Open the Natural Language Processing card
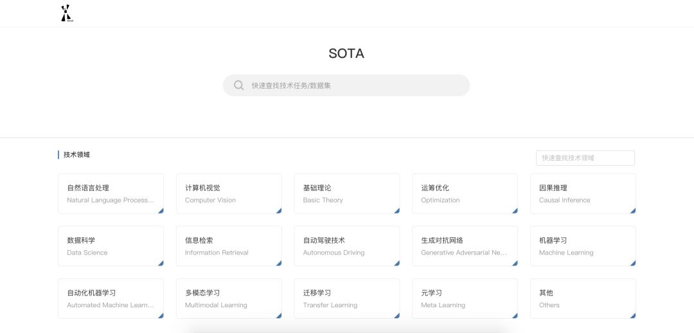694x333 pixels. pos(111,194)
